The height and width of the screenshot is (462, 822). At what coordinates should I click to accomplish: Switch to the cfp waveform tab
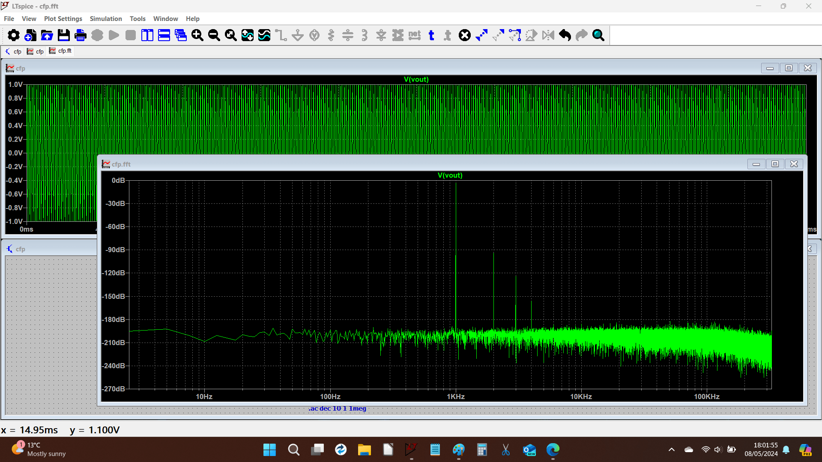tap(36, 51)
